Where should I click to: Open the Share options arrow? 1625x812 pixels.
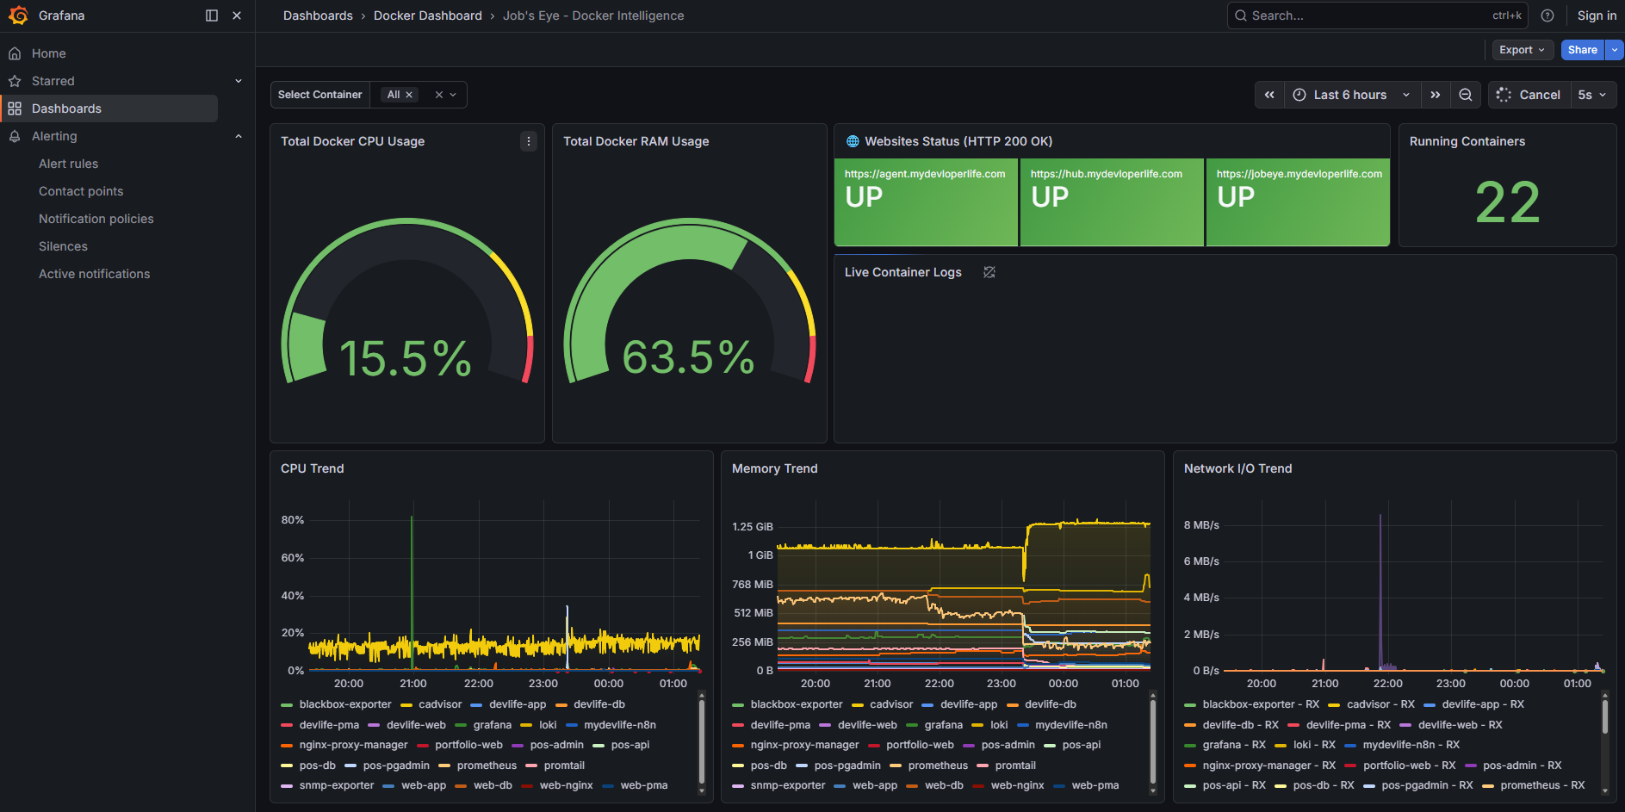tap(1615, 50)
